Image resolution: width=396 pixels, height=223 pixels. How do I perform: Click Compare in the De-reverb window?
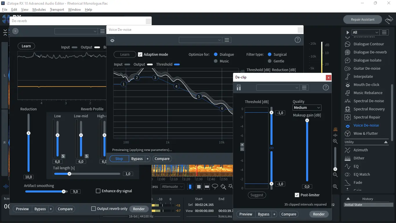coord(65,209)
